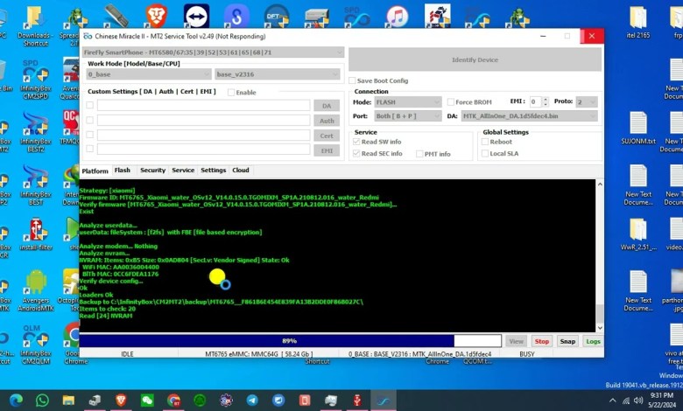Viewport: 683px width, 411px height.
Task: Open the Mode FLASH dropdown
Action: pyautogui.click(x=408, y=102)
